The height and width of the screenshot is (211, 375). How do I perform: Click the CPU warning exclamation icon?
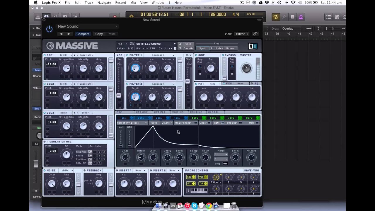coord(175,48)
